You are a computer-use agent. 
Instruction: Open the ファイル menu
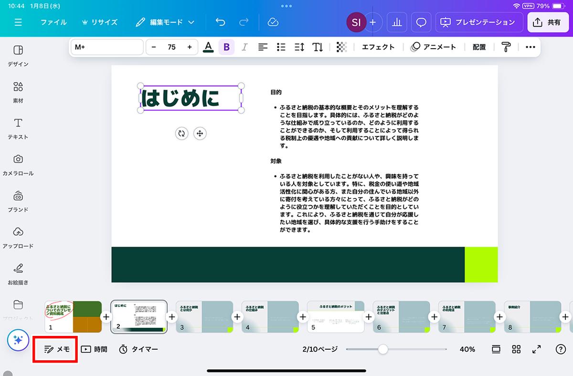(53, 22)
